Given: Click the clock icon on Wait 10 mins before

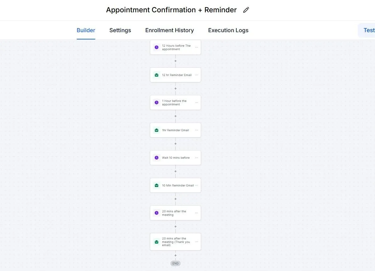Looking at the screenshot, I should click(x=157, y=158).
